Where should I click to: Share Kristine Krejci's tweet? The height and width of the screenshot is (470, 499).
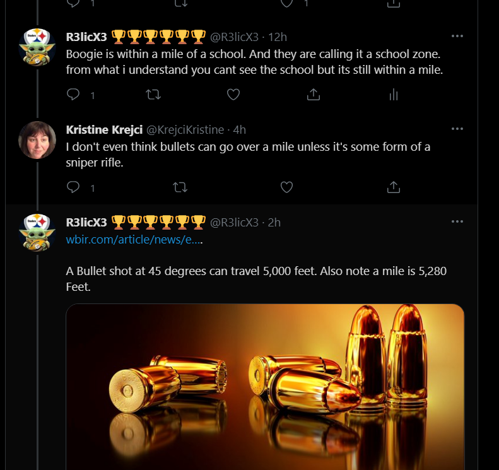[394, 187]
